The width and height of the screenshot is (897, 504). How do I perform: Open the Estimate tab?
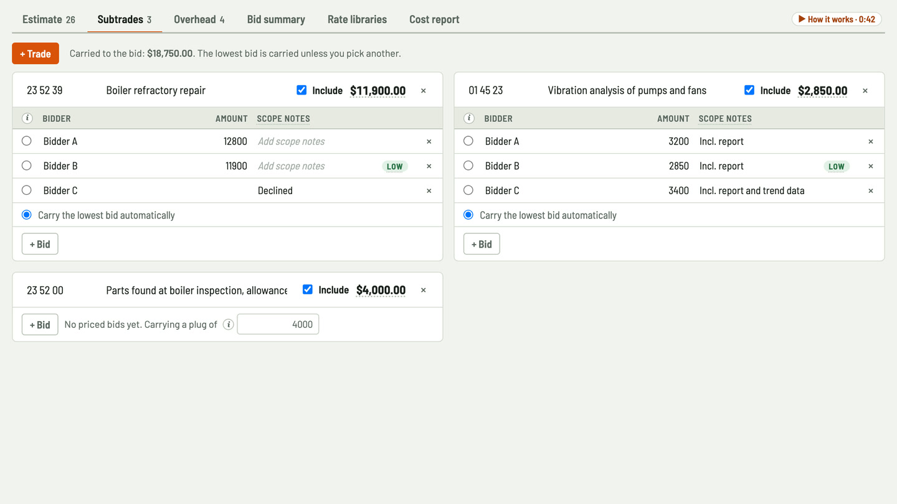[x=49, y=19]
